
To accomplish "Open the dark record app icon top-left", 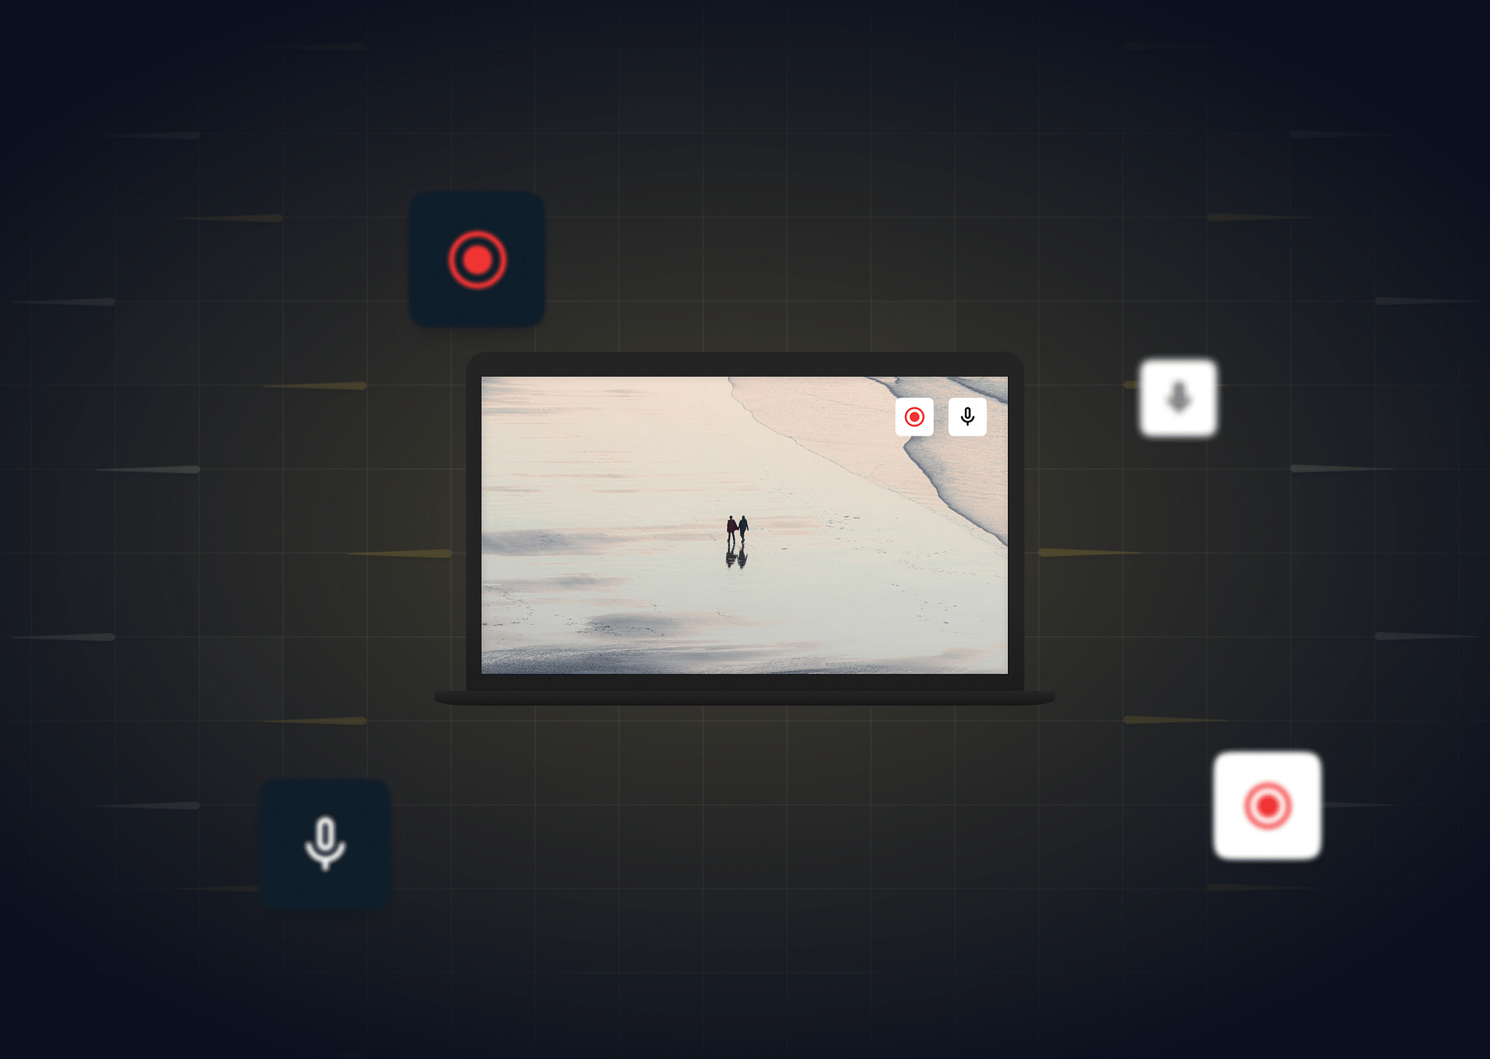I will (x=479, y=261).
